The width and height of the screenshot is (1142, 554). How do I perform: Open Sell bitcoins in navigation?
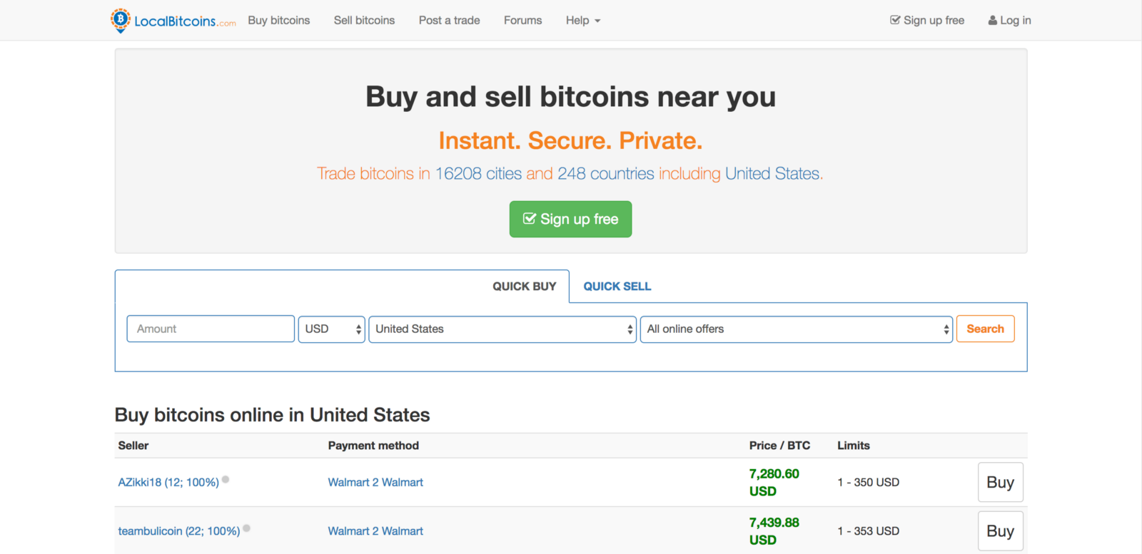click(x=364, y=20)
